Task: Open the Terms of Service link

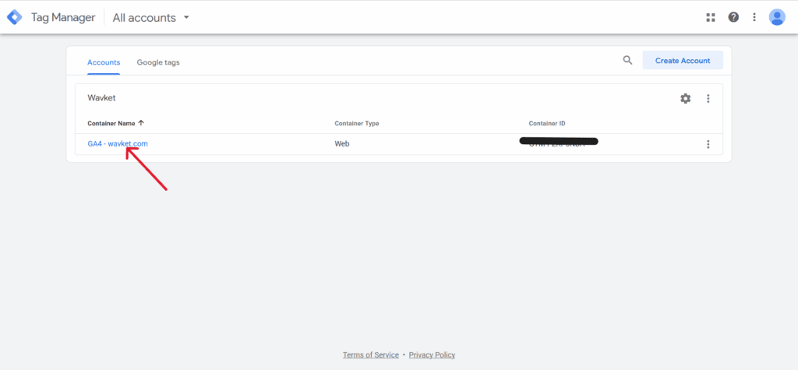Action: [x=370, y=354]
